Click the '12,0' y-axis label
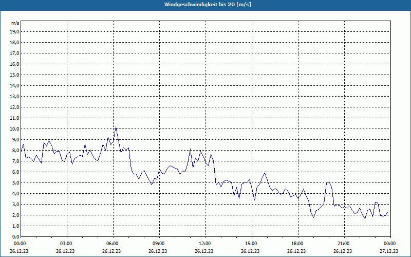 [15, 107]
